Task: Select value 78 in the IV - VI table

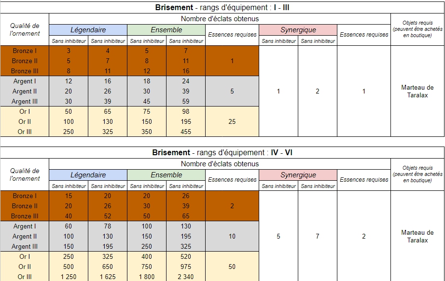Action: tap(108, 226)
